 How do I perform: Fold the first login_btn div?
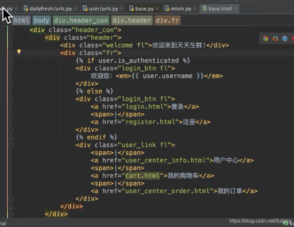click(11, 68)
